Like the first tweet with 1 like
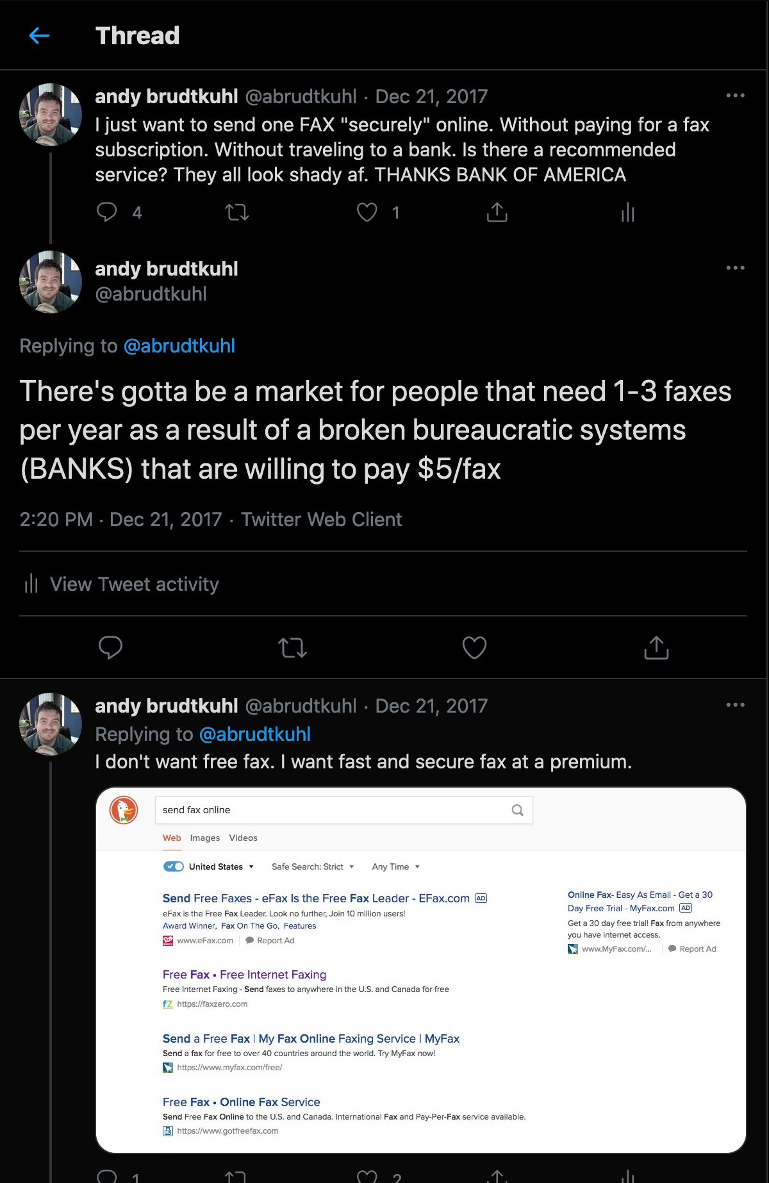The height and width of the screenshot is (1183, 769). coord(367,212)
